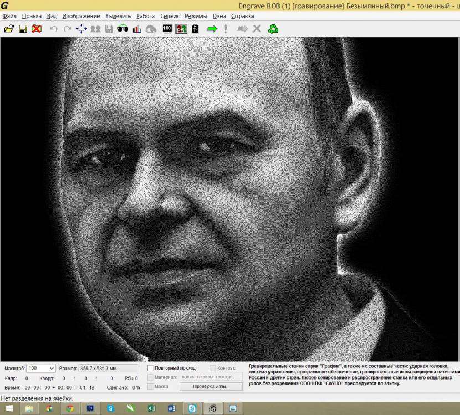Image resolution: width=460 pixels, height=415 pixels.
Task: Click the green right arrow icon
Action: (x=211, y=29)
